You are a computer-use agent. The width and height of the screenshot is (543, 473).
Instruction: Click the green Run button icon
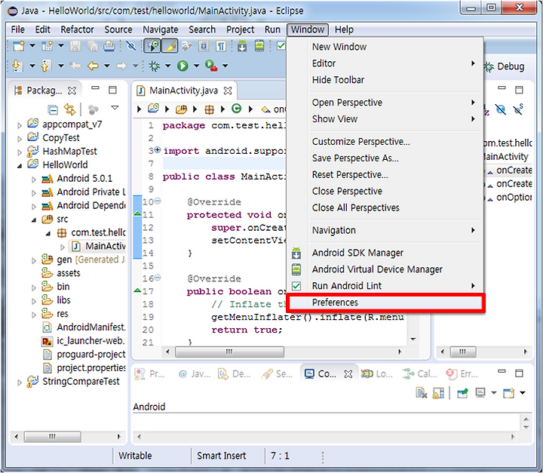[x=183, y=66]
